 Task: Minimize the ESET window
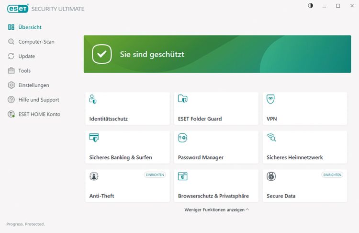(x=324, y=6)
